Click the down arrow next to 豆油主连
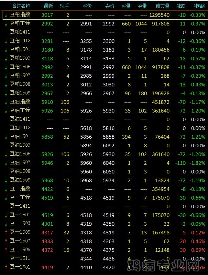The width and height of the screenshot is (208, 275). [x=6, y=111]
